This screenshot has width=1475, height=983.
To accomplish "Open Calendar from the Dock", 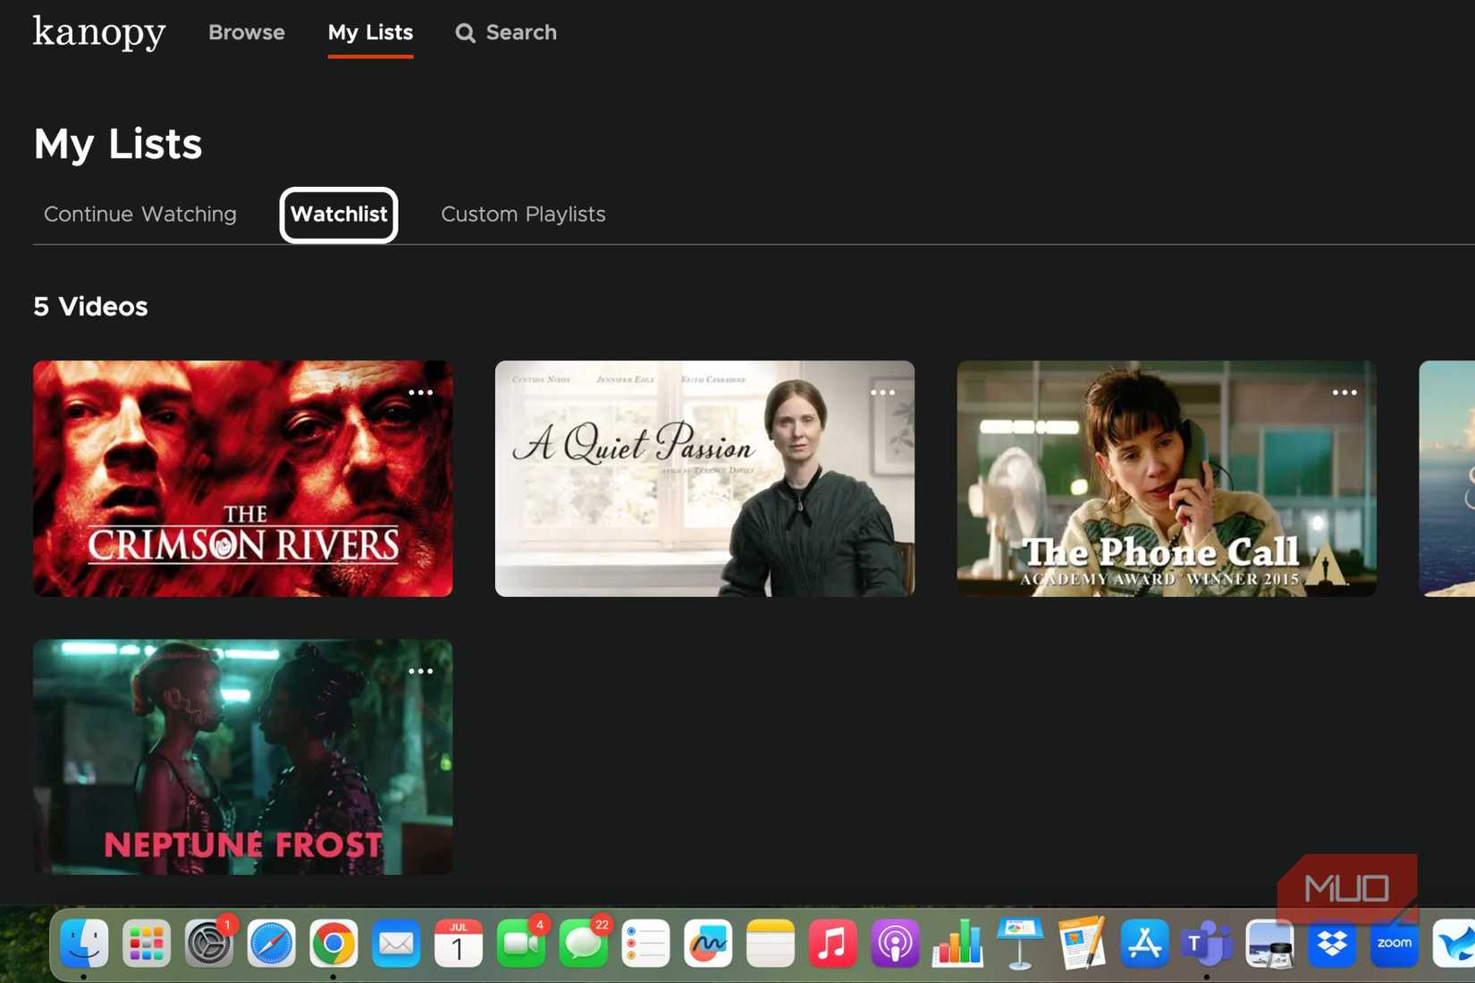I will (x=459, y=944).
